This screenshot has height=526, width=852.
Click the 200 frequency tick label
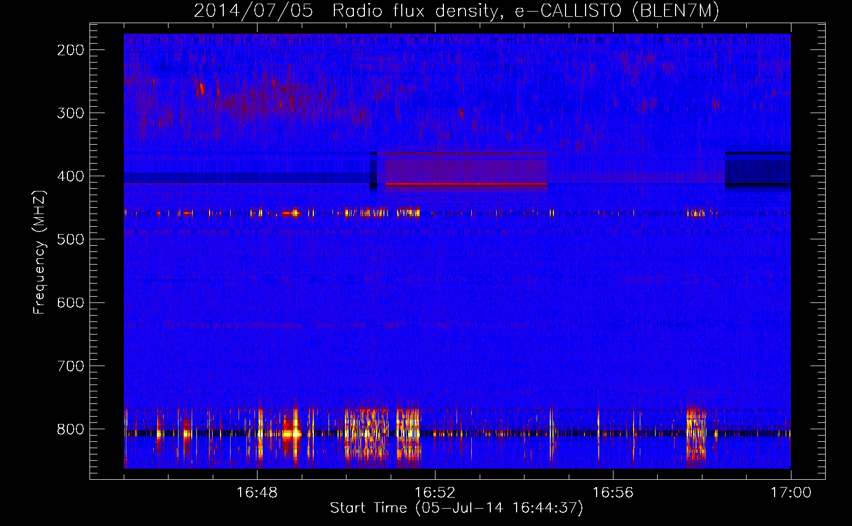pyautogui.click(x=71, y=50)
